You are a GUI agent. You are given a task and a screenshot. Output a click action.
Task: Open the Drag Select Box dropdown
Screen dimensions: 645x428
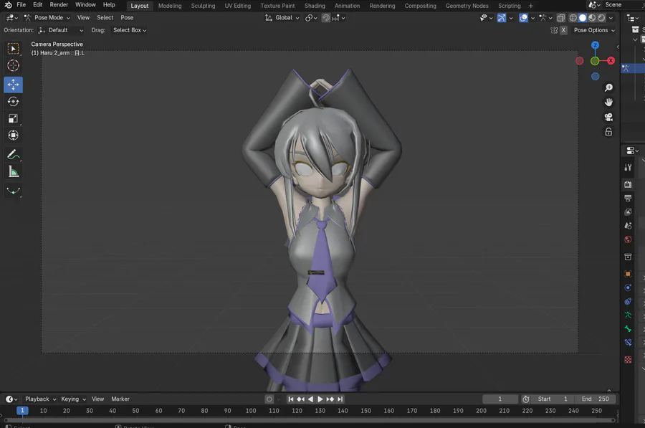(x=130, y=30)
